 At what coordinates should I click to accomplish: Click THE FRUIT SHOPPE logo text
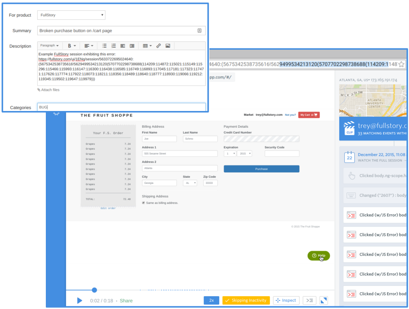(107, 115)
